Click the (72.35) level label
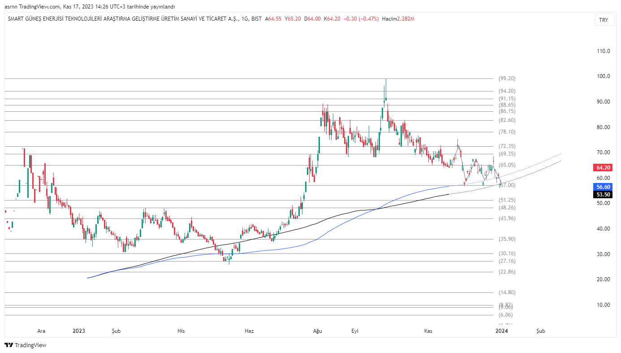The height and width of the screenshot is (353, 621). 507,146
